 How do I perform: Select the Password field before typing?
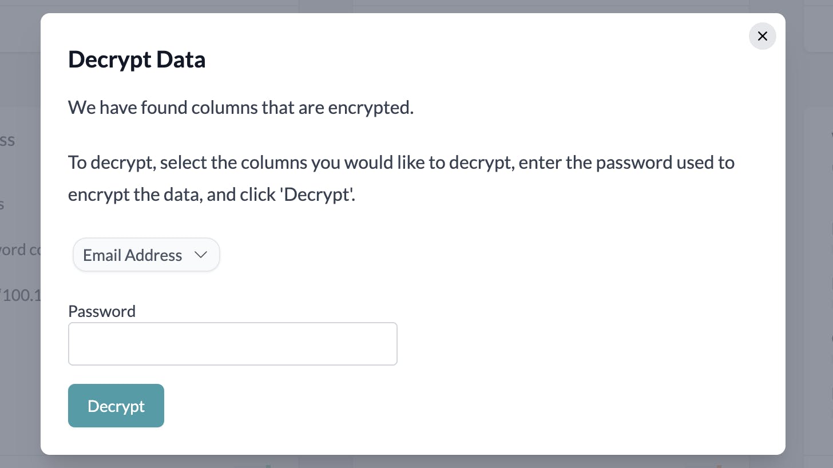(232, 343)
